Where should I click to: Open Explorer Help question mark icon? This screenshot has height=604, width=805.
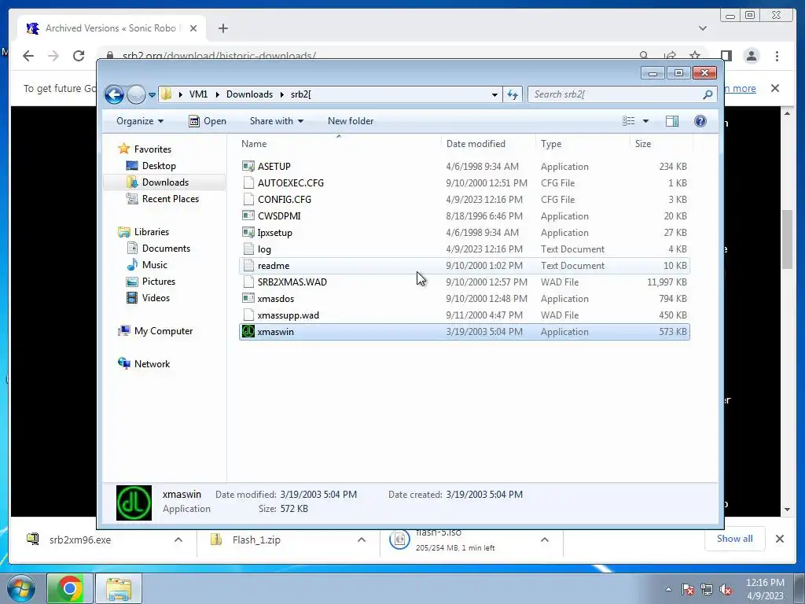click(700, 121)
